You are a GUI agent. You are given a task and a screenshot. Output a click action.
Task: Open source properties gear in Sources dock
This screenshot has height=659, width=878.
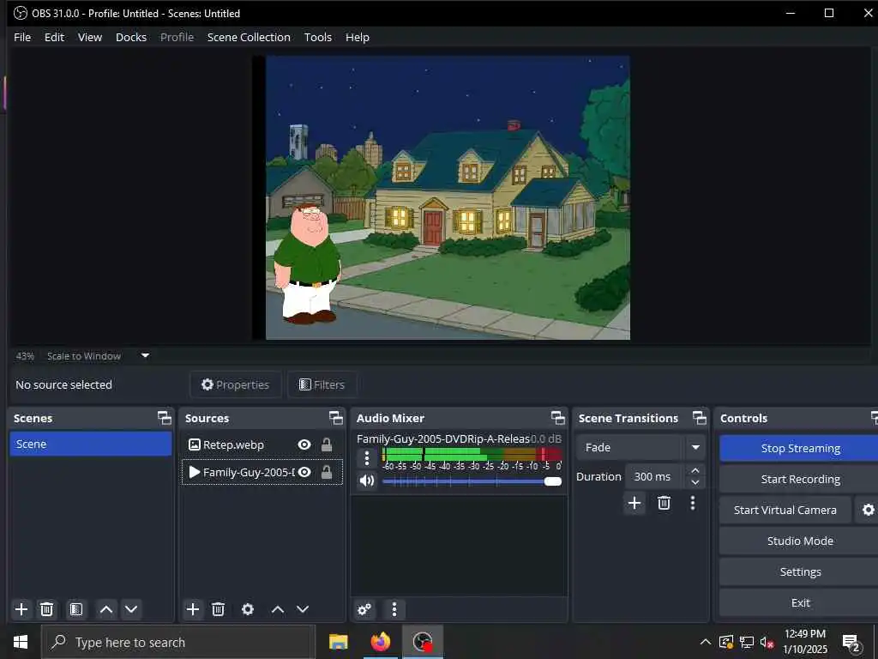(x=248, y=609)
